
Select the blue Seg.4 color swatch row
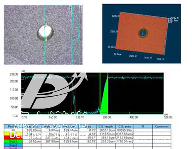point(13,145)
